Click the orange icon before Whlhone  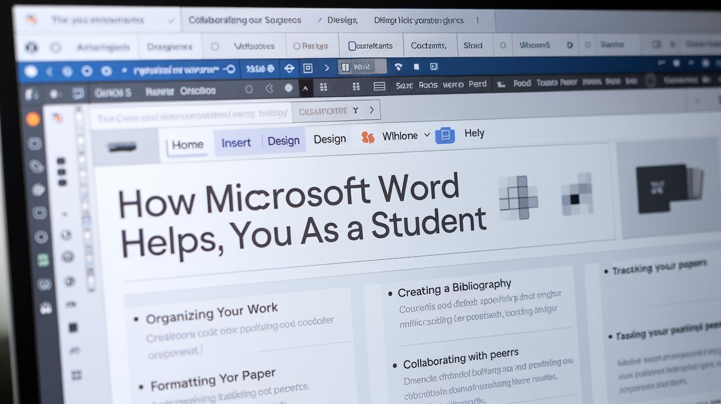coord(368,137)
